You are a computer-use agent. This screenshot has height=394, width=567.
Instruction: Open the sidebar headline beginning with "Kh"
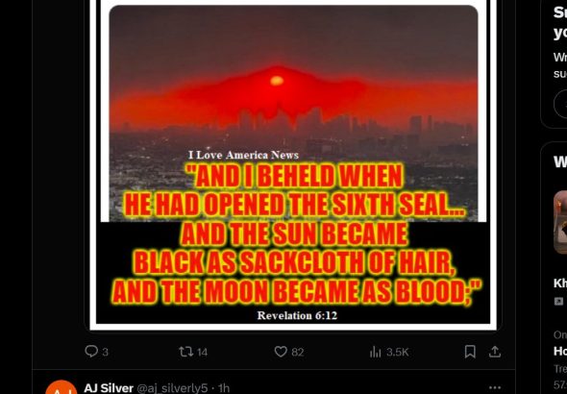tap(560, 283)
